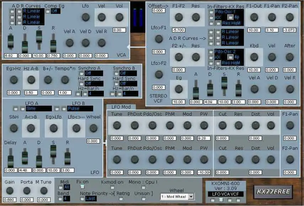Viewport: 304px width, 206px height.
Task: Click the F2-Pan knob in stereo VCF panel
Action: [290, 17]
